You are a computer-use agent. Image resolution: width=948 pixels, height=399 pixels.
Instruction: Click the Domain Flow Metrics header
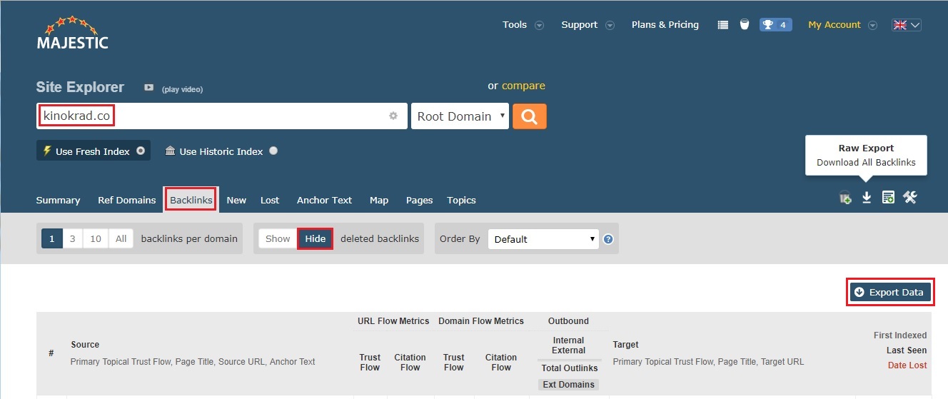coord(481,321)
